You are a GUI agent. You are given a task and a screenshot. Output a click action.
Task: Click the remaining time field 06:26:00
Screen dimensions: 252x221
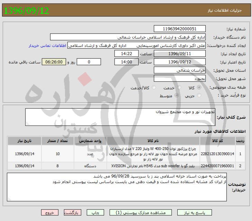click(54, 62)
